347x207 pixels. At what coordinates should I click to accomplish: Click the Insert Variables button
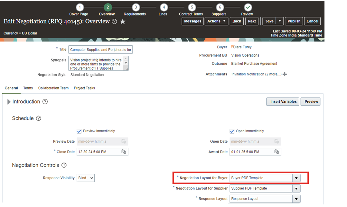click(x=283, y=102)
